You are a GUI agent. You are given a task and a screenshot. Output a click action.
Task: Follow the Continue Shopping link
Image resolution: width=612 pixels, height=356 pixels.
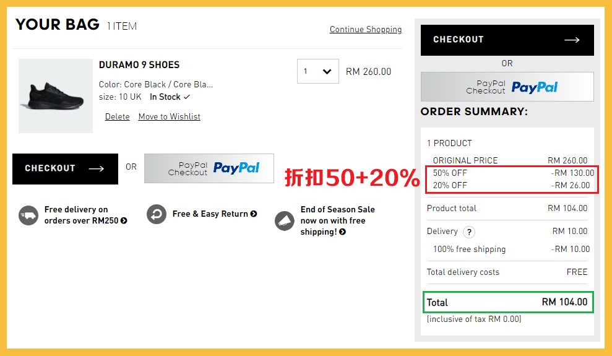[365, 29]
